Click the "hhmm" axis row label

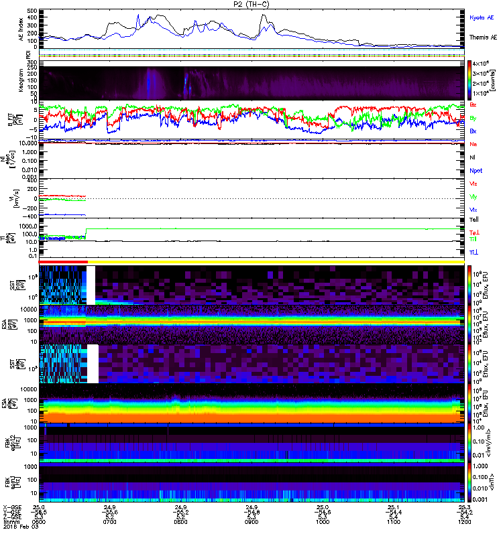(x=10, y=522)
